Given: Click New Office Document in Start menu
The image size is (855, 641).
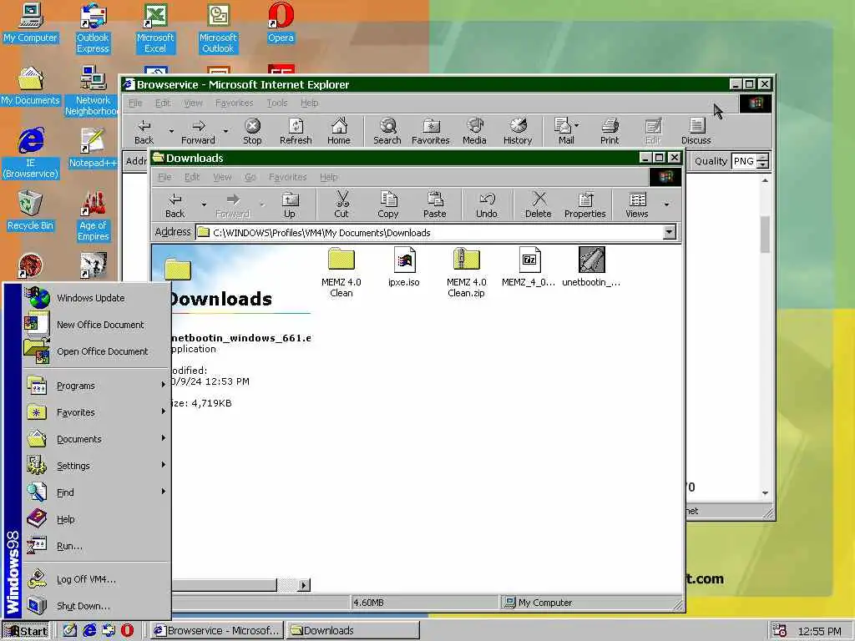Looking at the screenshot, I should point(97,325).
